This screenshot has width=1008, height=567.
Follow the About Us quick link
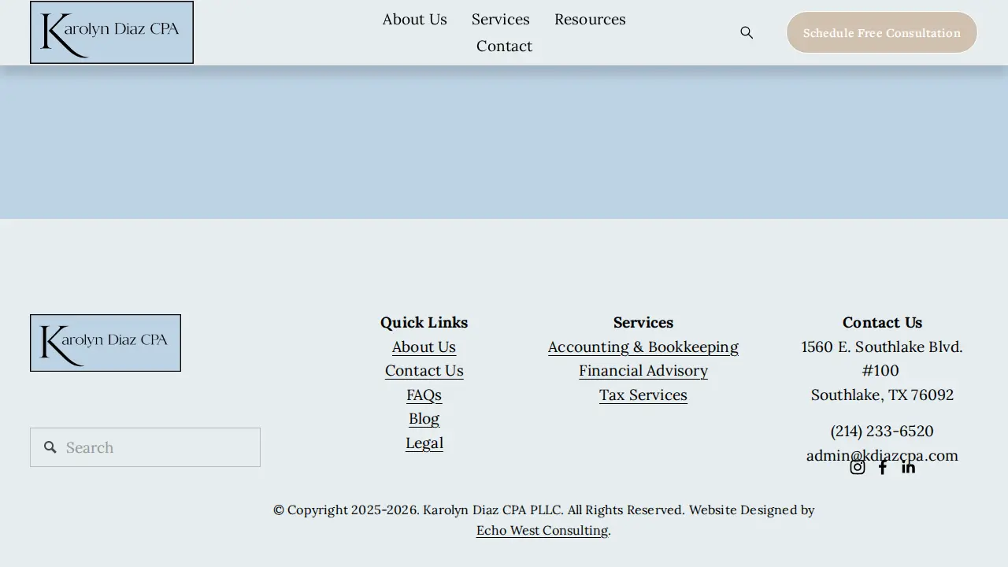pyautogui.click(x=424, y=346)
